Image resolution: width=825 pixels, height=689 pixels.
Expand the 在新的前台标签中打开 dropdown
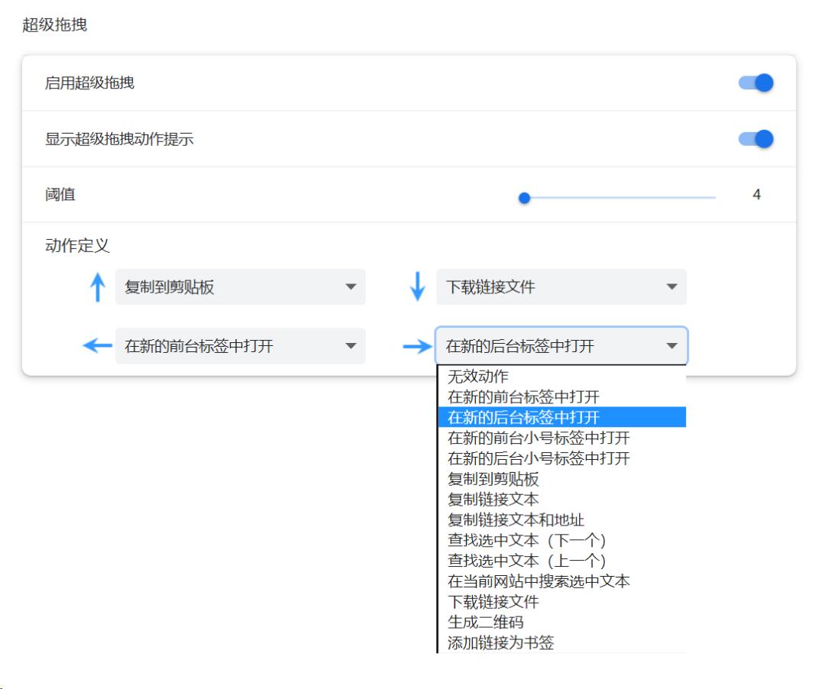[241, 345]
